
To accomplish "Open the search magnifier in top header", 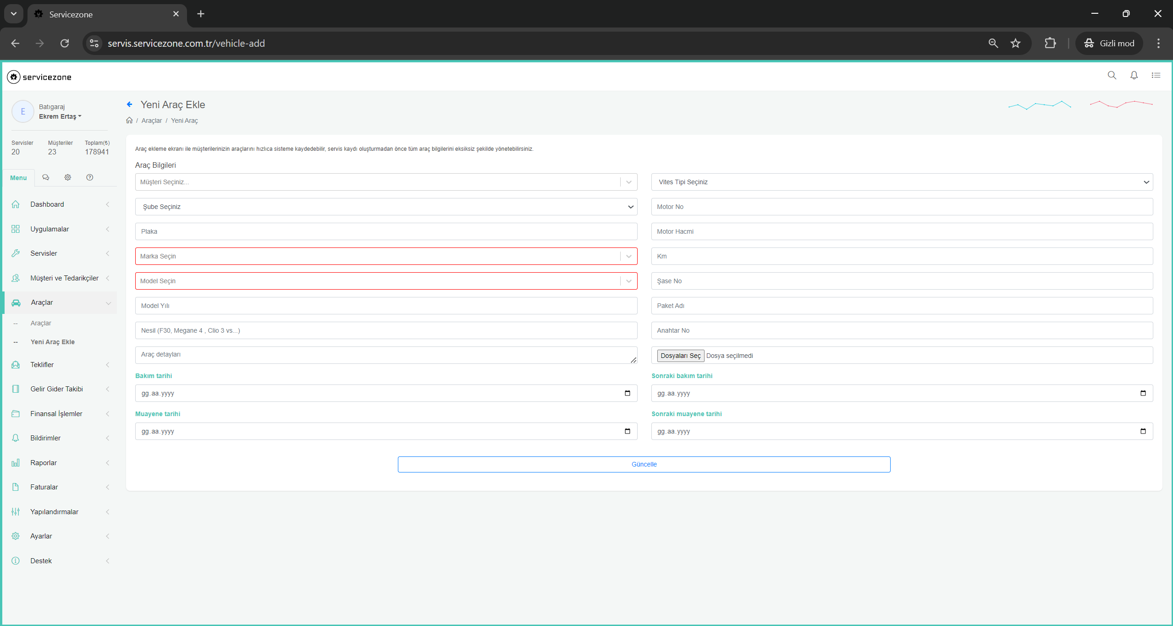I will coord(1112,75).
